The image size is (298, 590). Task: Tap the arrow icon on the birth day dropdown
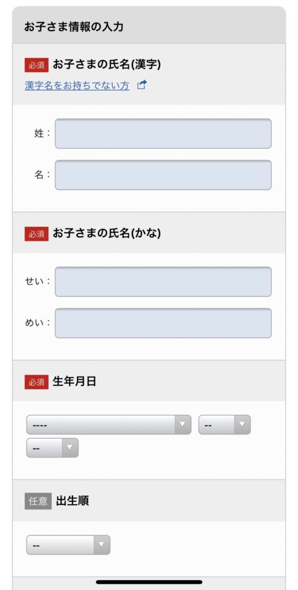(x=70, y=448)
